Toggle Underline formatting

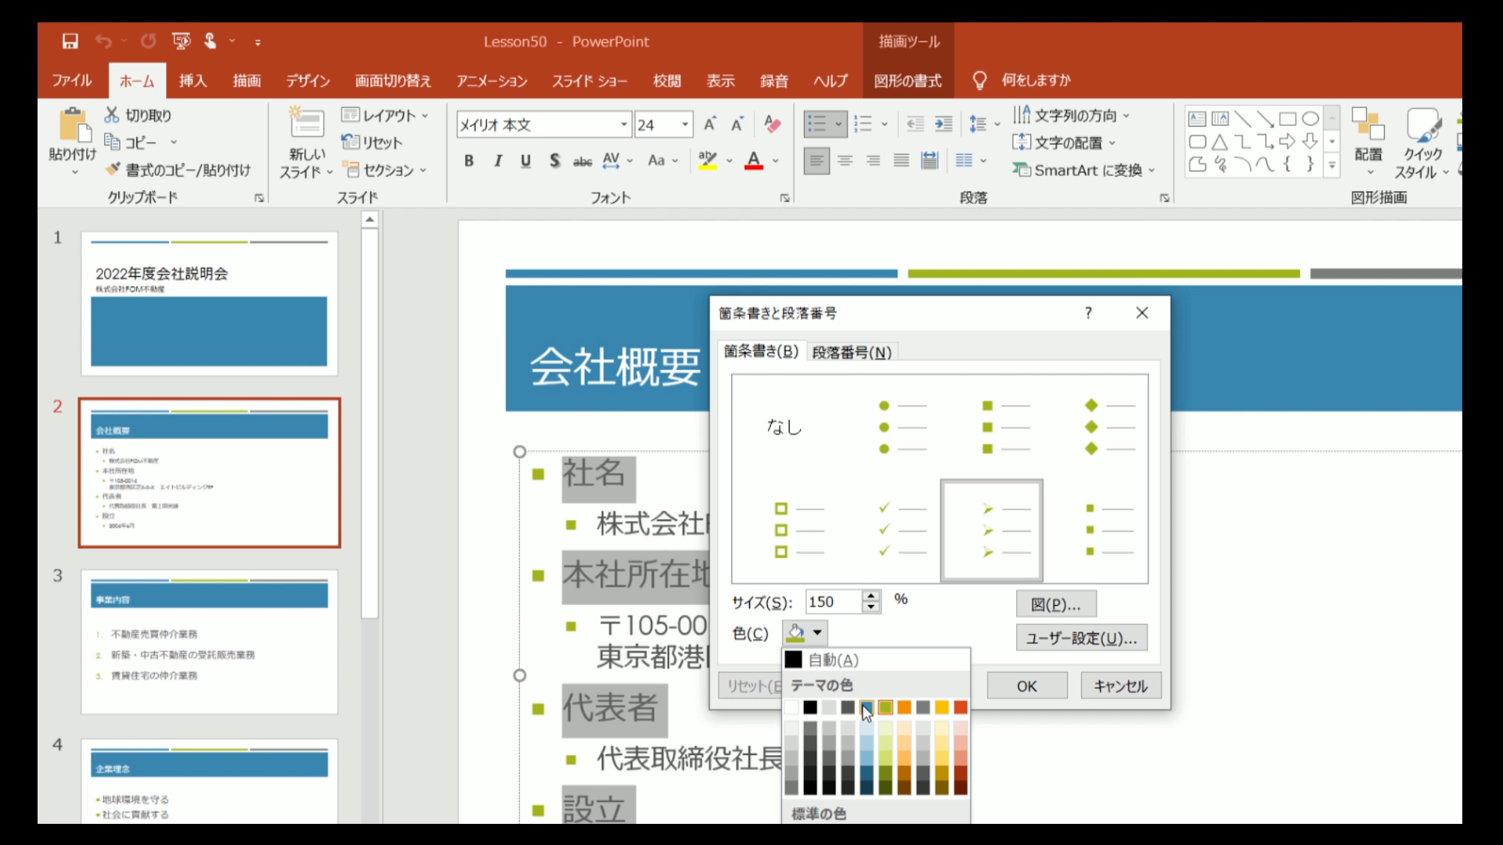coord(526,160)
